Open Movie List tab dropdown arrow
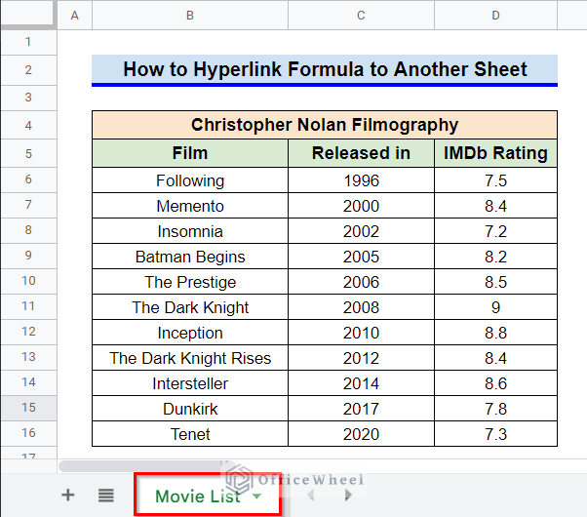This screenshot has height=517, width=587. pos(256,496)
